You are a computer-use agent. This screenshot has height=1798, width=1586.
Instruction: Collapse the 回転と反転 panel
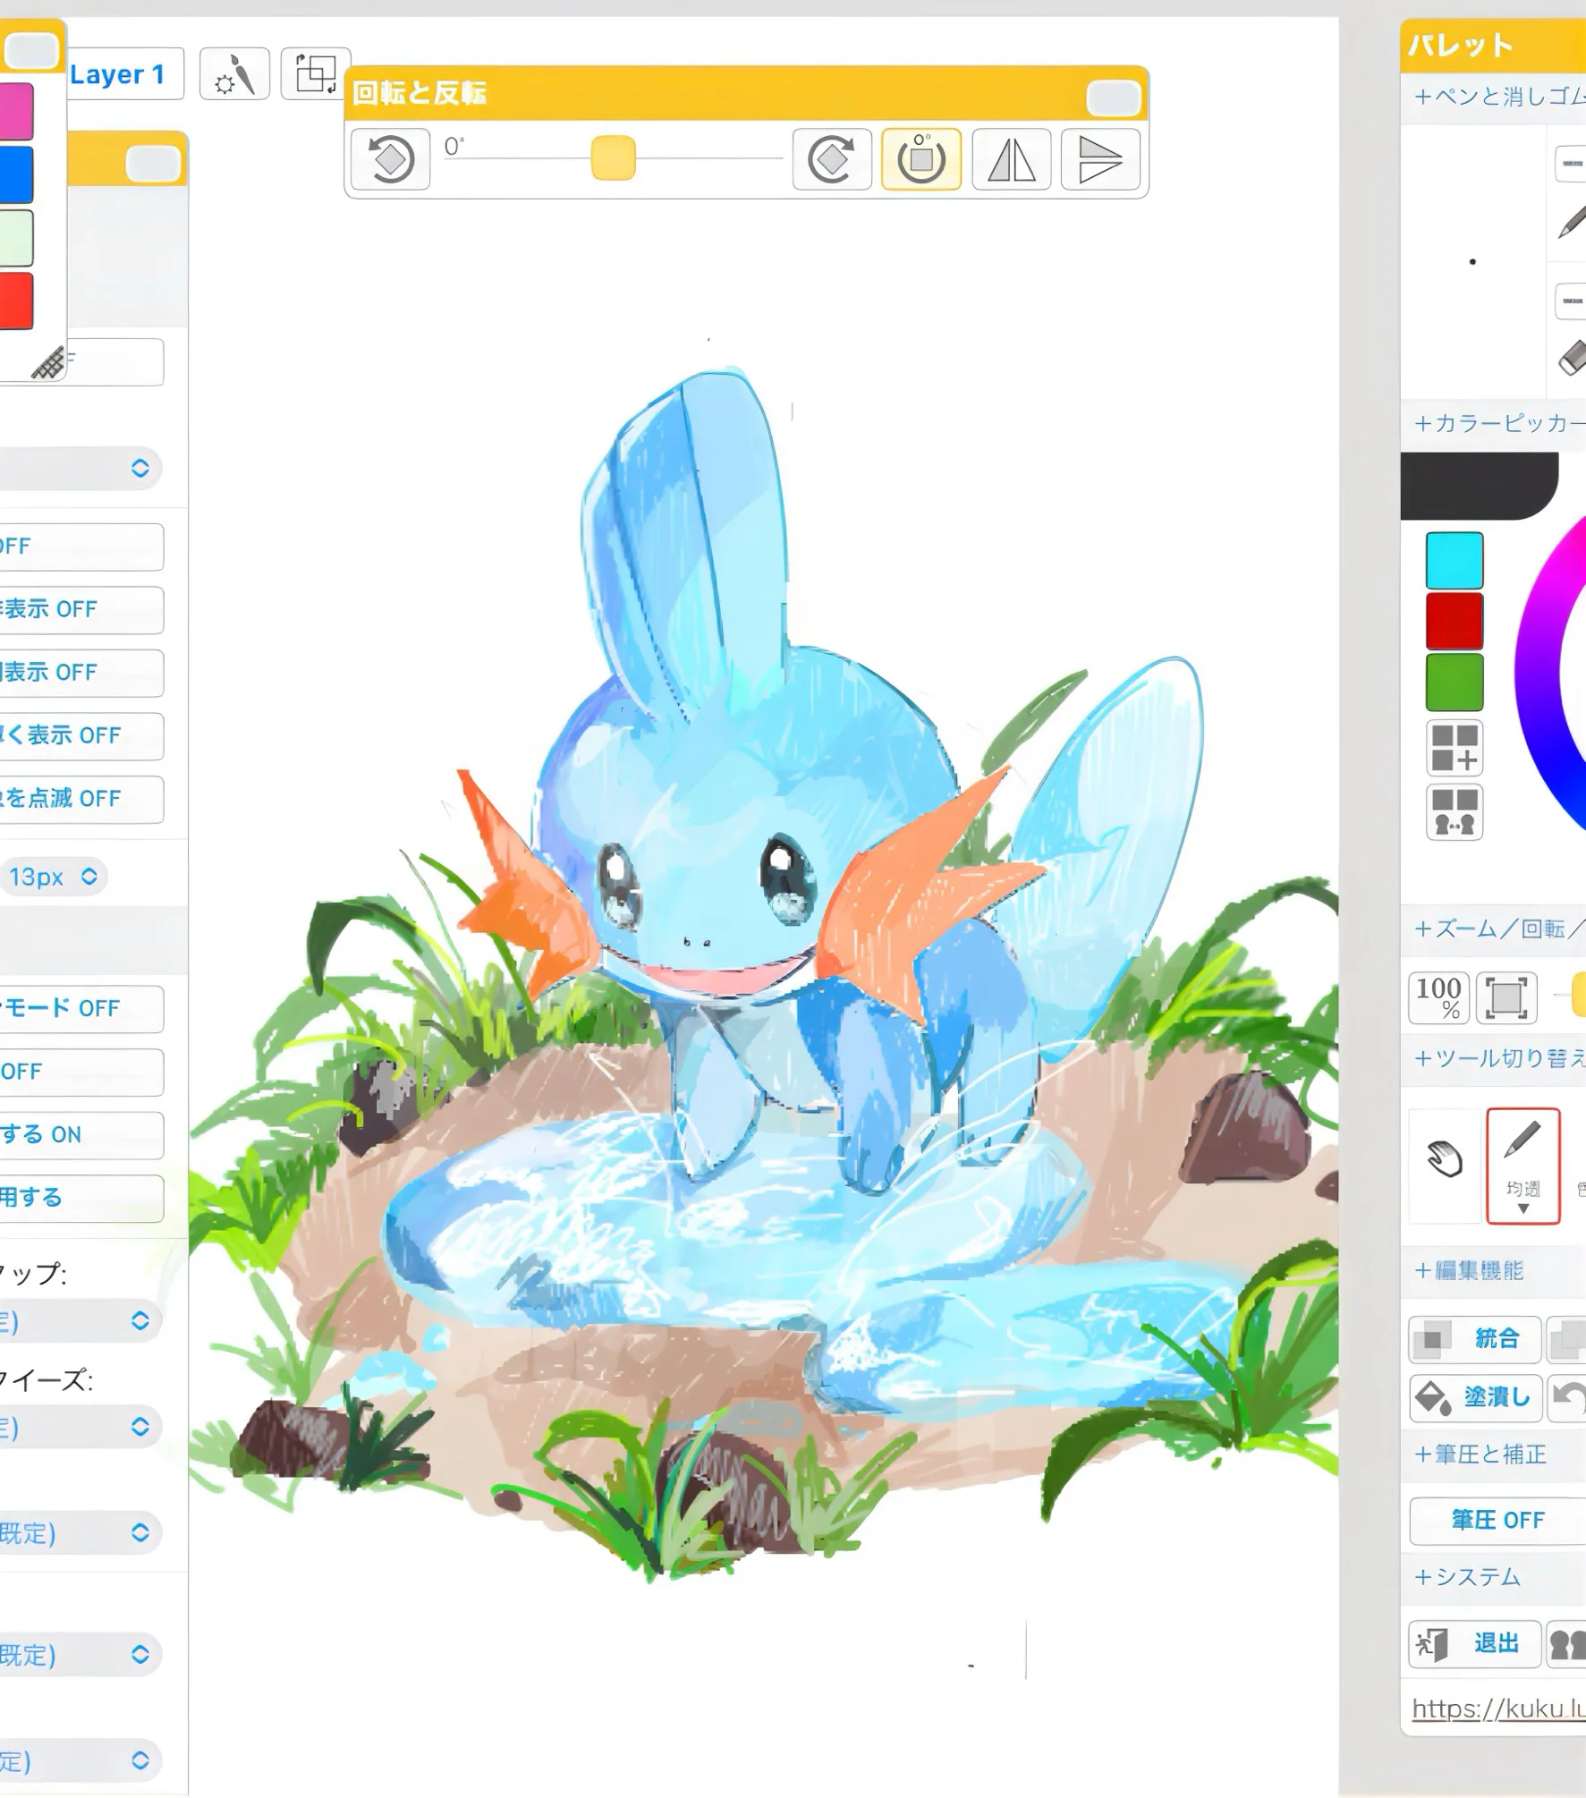pyautogui.click(x=1114, y=98)
